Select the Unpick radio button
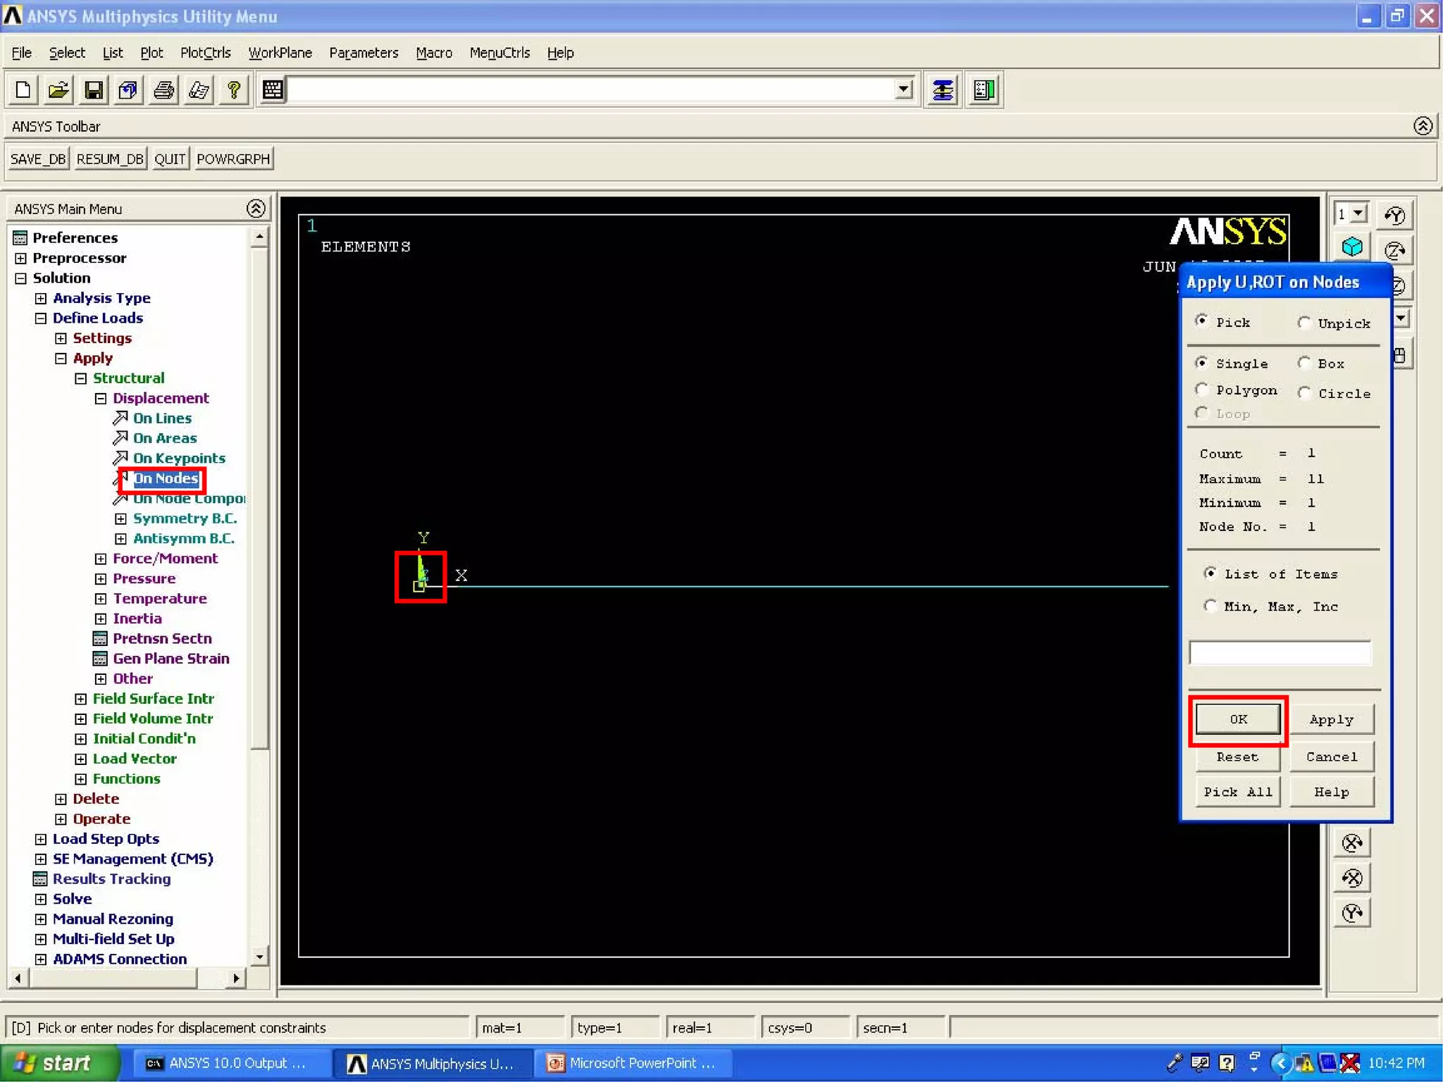1443x1082 pixels. 1304,323
